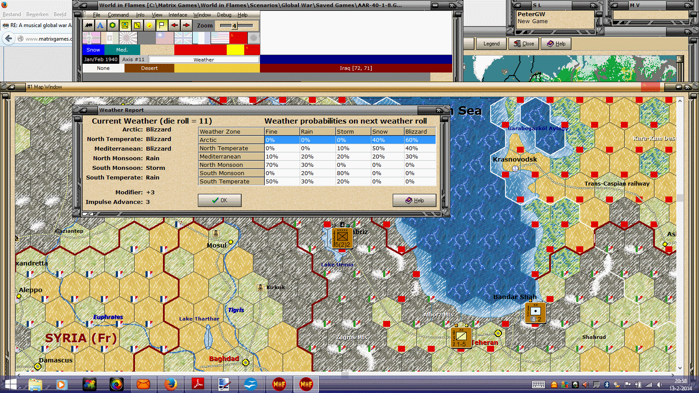Select the USSR red flag
Image resolution: width=699 pixels, height=393 pixels.
click(x=238, y=38)
